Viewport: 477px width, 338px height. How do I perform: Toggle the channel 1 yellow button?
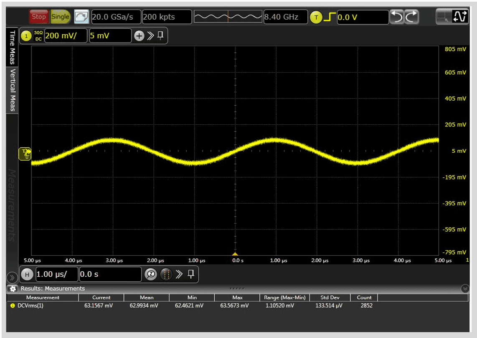pyautogui.click(x=26, y=36)
